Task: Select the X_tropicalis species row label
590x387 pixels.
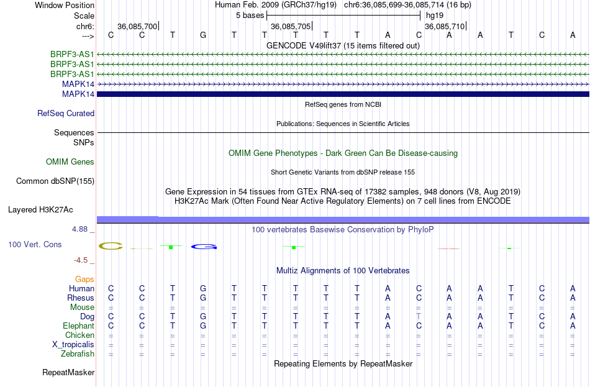Action: click(x=73, y=345)
